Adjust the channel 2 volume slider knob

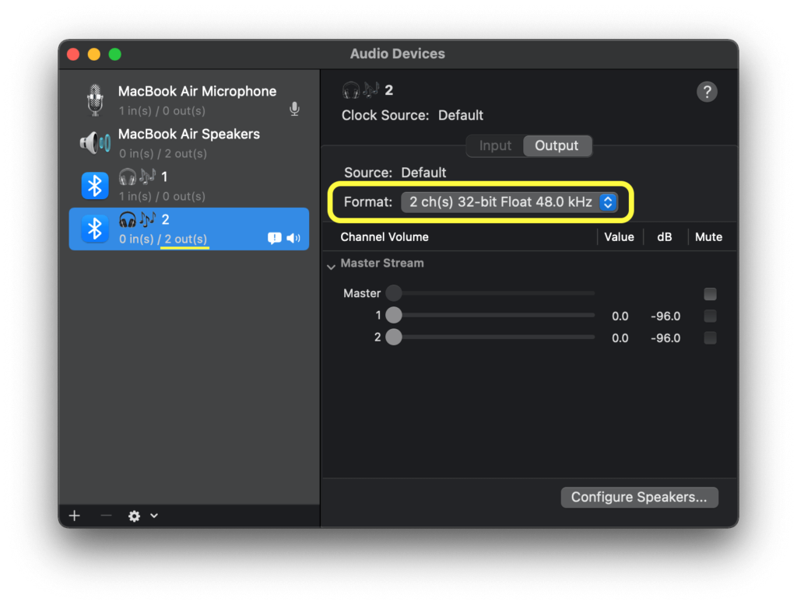393,337
